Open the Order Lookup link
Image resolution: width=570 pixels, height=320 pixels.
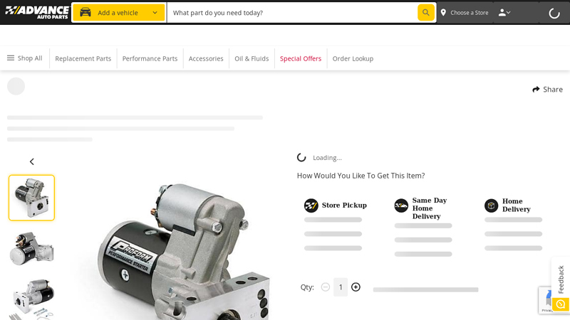pyautogui.click(x=353, y=58)
